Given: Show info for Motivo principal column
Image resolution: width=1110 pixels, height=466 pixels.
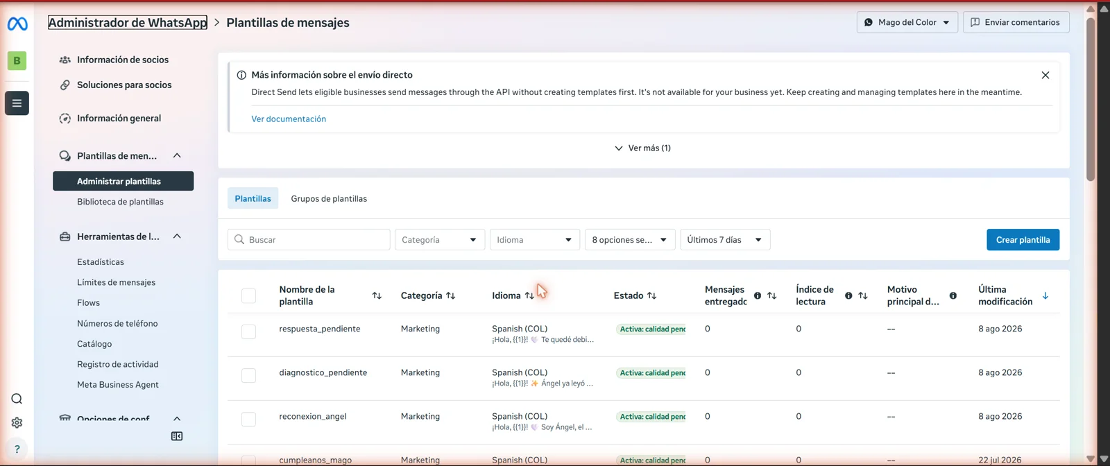Looking at the screenshot, I should click(953, 295).
